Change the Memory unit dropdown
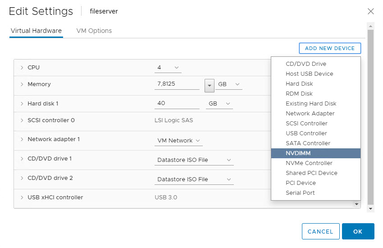 [228, 84]
